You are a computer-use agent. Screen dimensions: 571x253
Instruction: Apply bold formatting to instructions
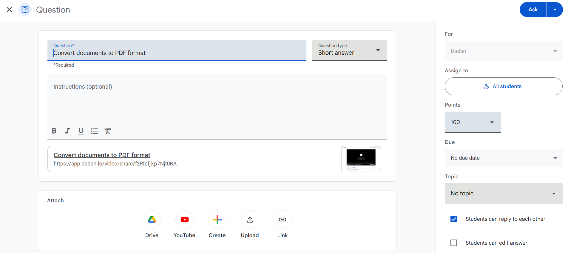[54, 131]
